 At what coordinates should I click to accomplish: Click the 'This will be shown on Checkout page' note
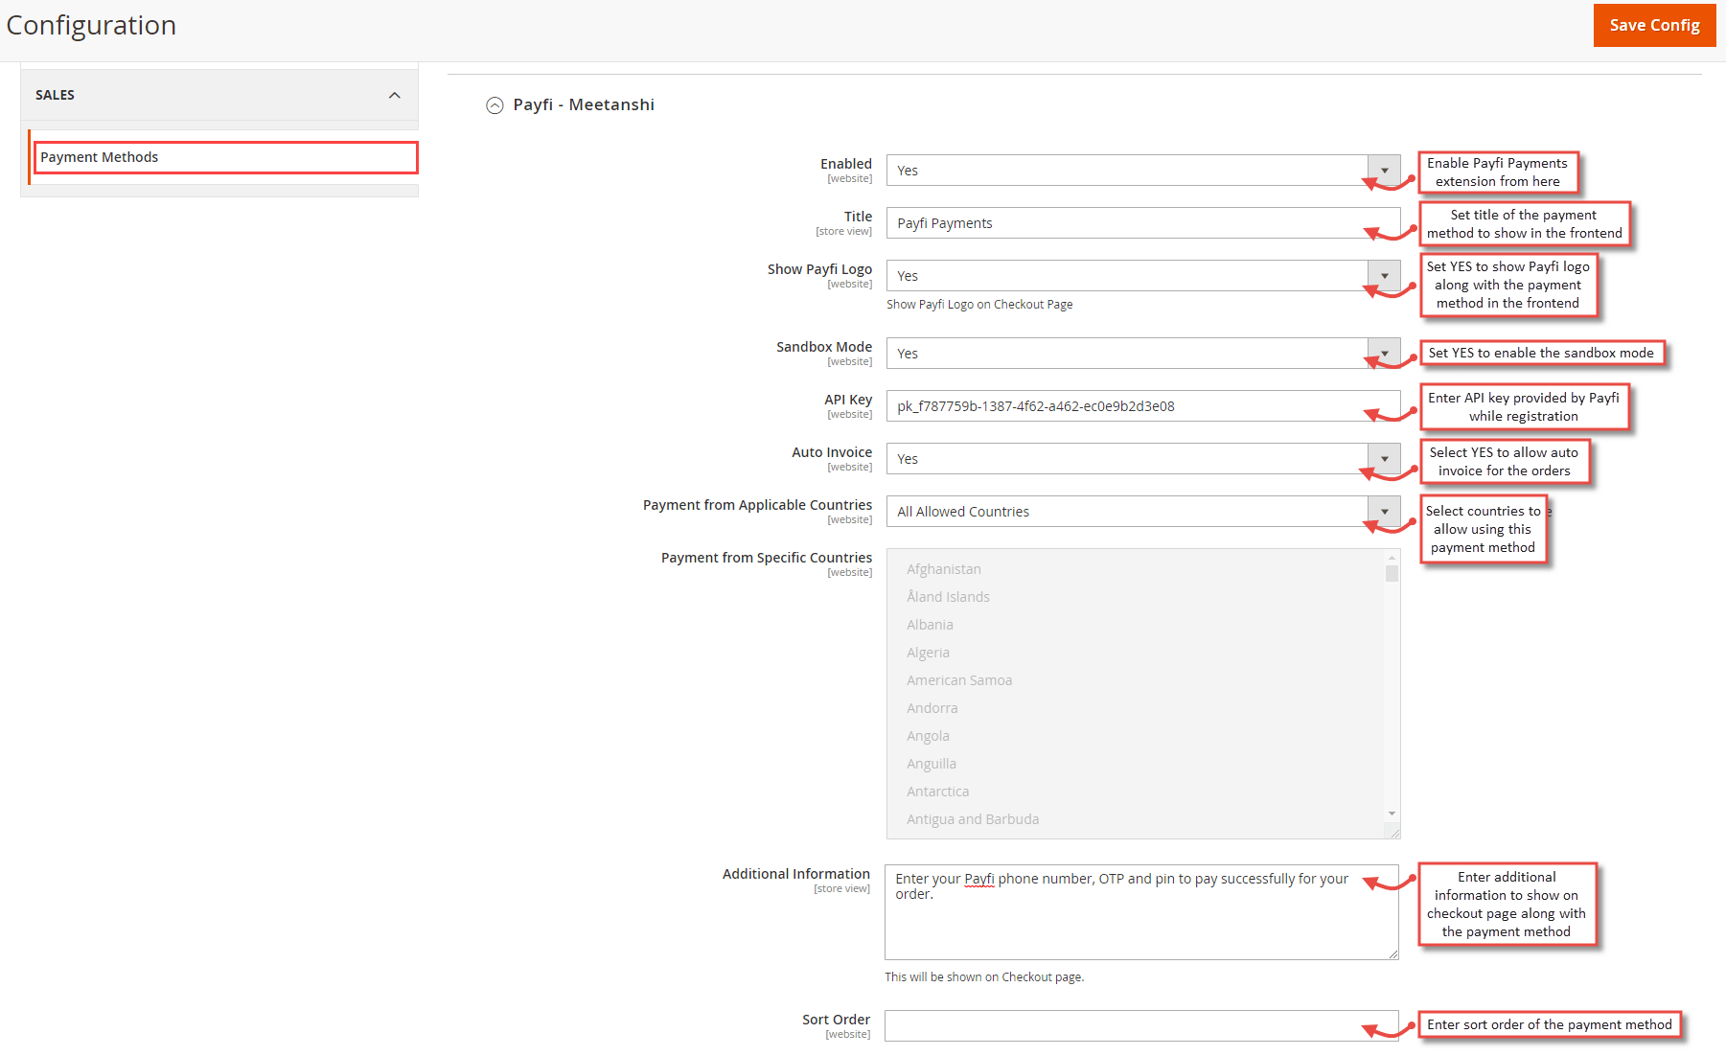coord(984,977)
